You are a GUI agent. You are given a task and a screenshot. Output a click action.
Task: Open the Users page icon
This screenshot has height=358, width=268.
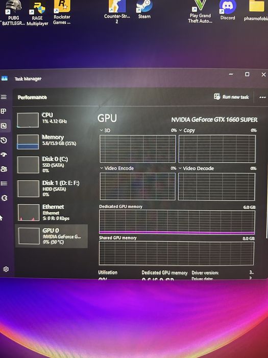coord(4,169)
